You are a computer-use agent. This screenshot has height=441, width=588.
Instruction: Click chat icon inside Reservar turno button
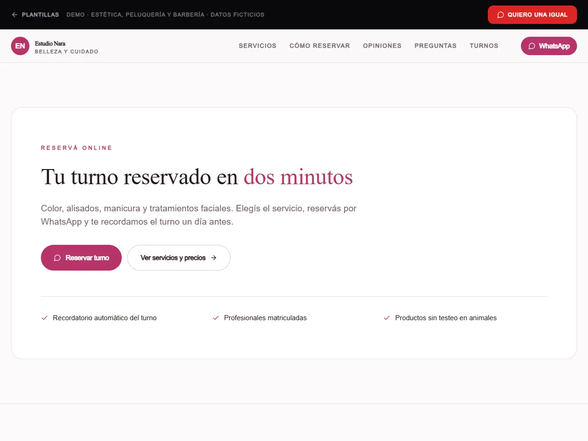pos(57,258)
